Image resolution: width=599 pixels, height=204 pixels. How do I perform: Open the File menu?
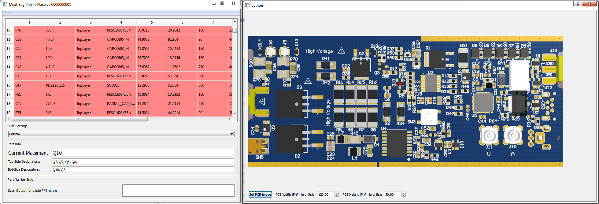point(8,12)
